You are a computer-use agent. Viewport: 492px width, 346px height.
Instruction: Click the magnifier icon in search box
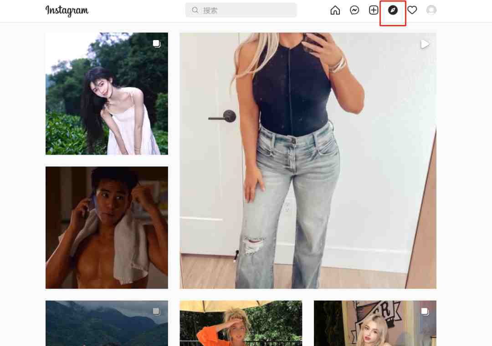coord(195,10)
